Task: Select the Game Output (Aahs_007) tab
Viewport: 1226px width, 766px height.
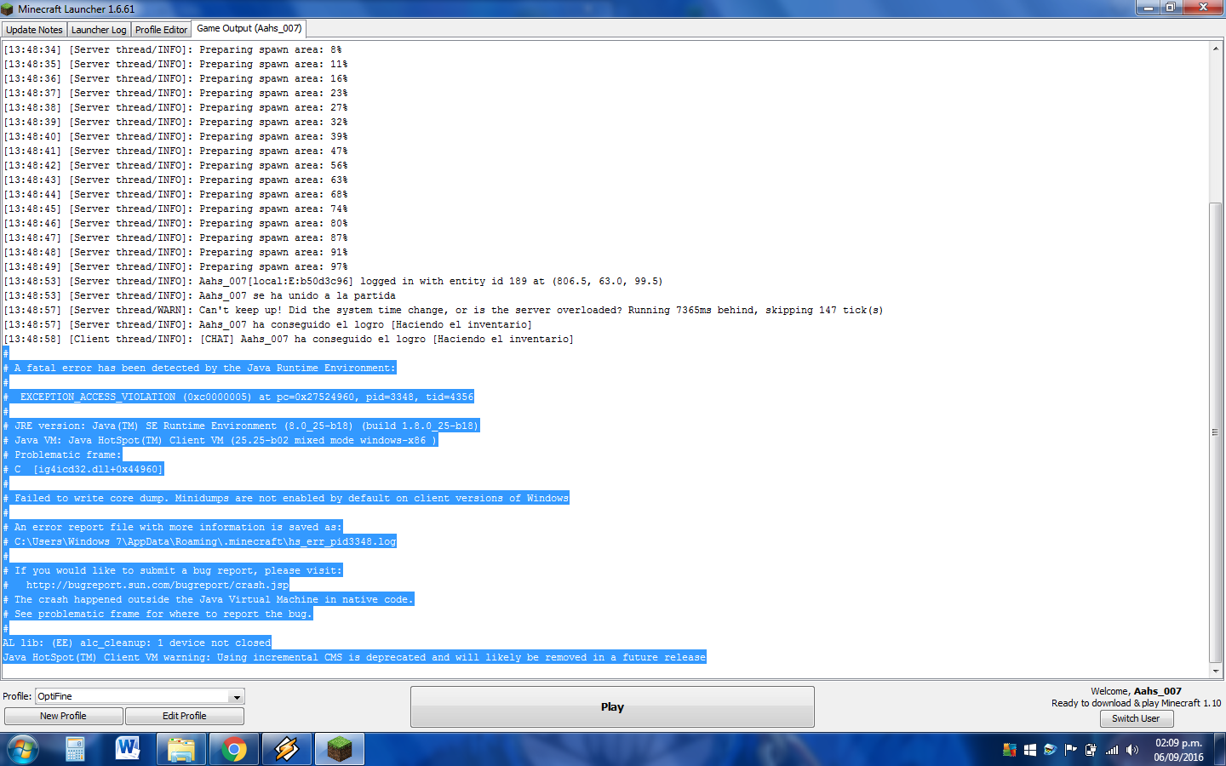Action: [249, 29]
